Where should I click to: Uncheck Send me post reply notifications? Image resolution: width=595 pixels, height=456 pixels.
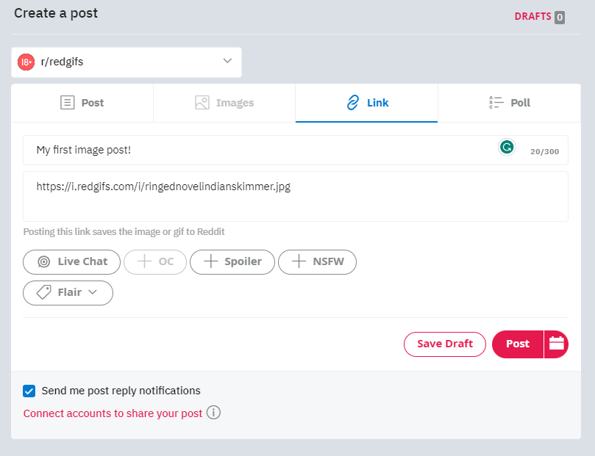tap(29, 391)
